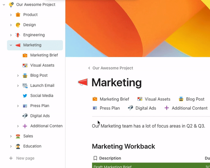Click the envelope icon beside Launch Email
Screen dimensions: 210x168
pos(25,86)
